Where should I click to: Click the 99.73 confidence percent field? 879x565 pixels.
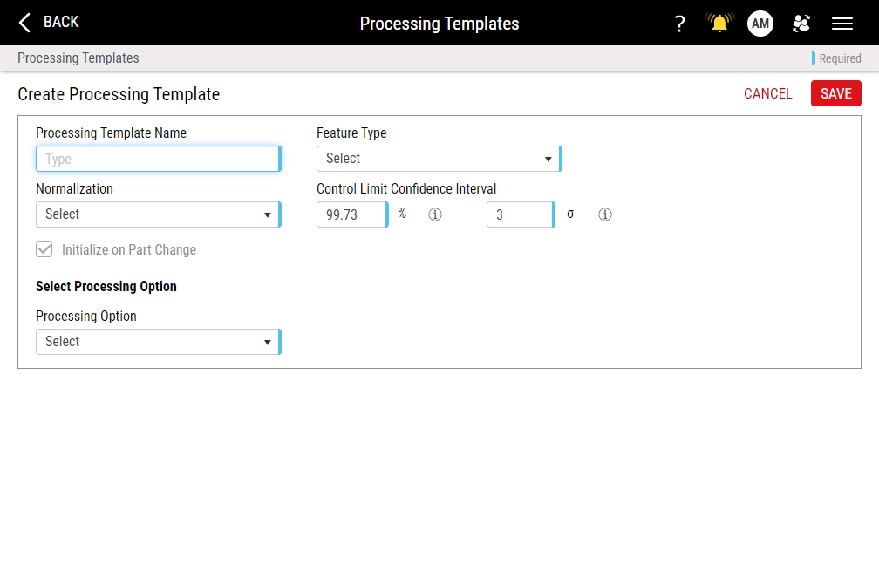click(351, 214)
